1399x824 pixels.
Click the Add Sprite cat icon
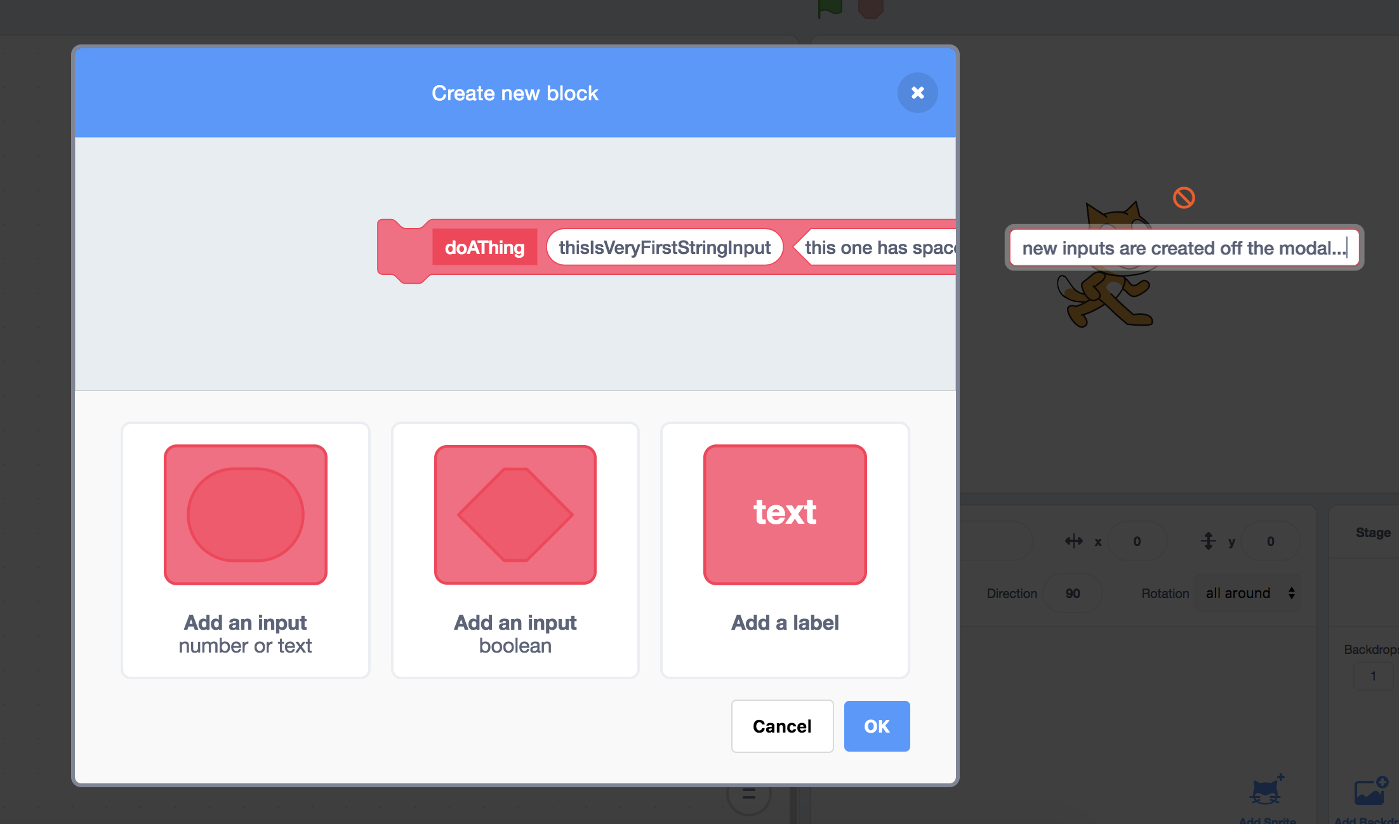(x=1266, y=792)
